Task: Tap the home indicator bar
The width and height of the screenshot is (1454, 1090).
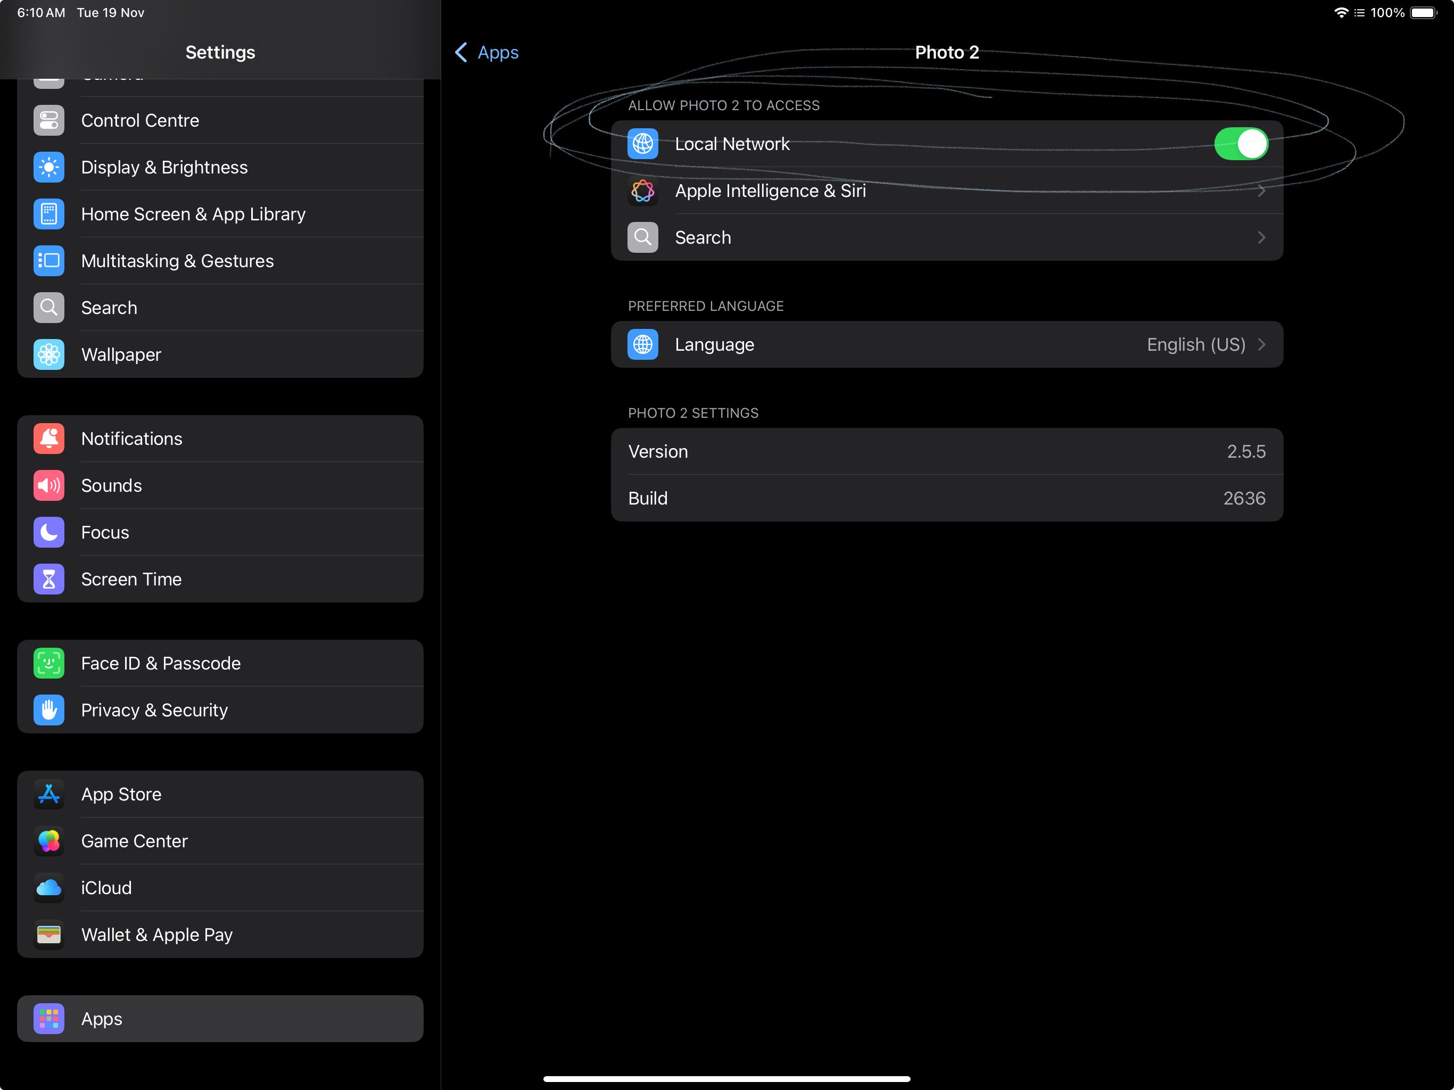Action: pyautogui.click(x=726, y=1079)
